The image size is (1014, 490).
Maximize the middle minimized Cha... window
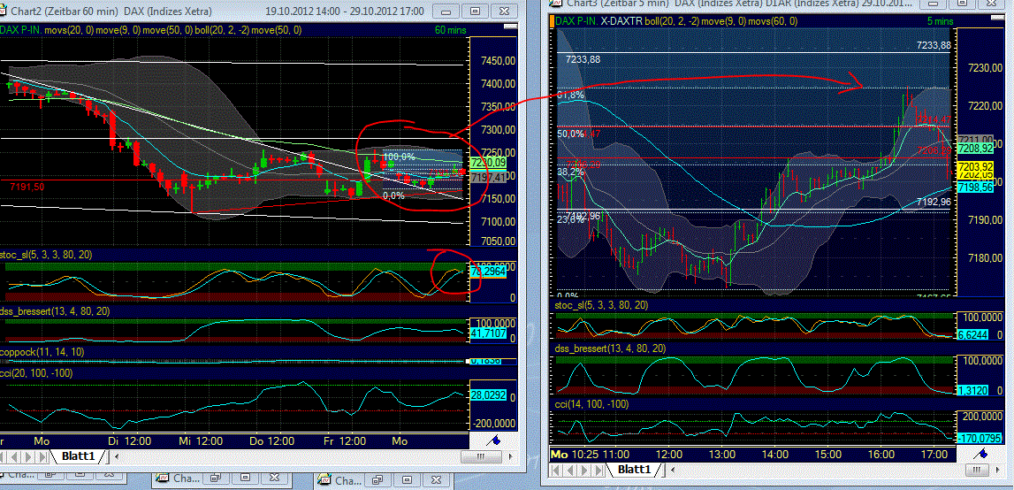click(245, 477)
